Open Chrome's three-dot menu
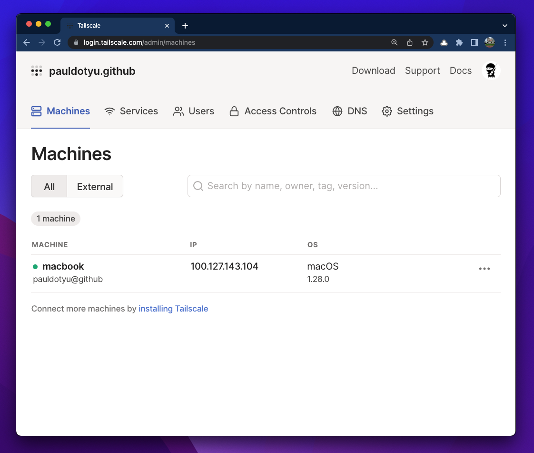Screen dimensions: 534x453 [x=505, y=42]
